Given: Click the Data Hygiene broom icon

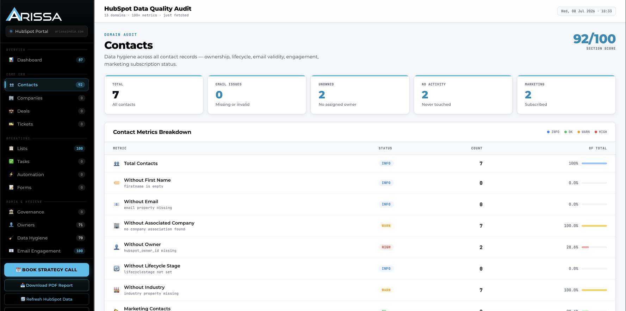Looking at the screenshot, I should tap(11, 238).
